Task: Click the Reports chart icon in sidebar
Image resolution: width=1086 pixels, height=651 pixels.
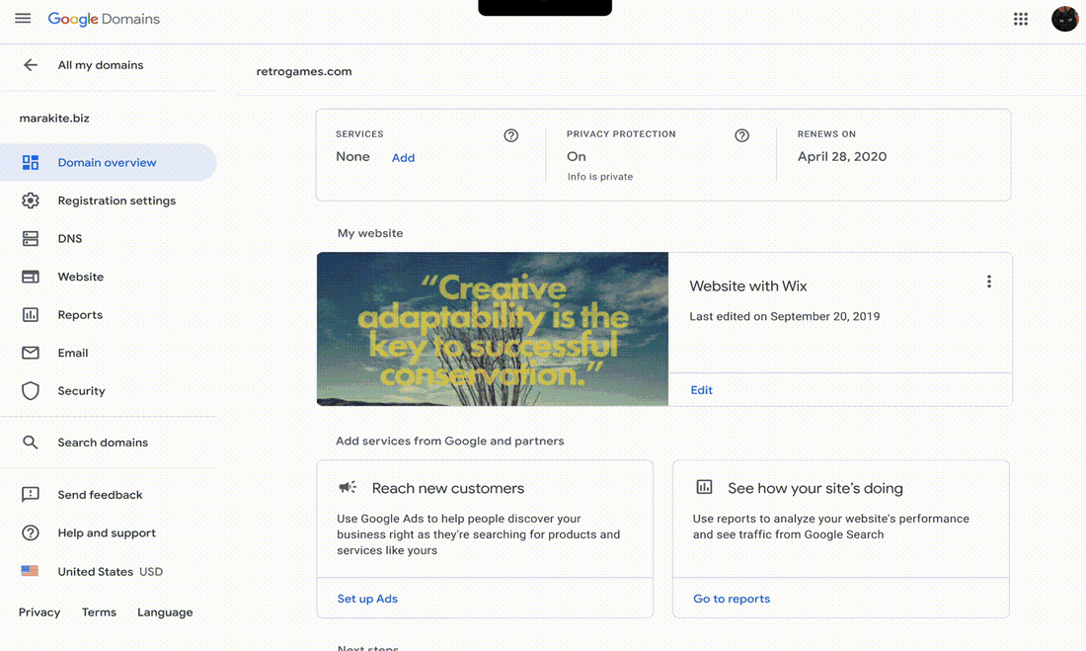Action: coord(31,315)
